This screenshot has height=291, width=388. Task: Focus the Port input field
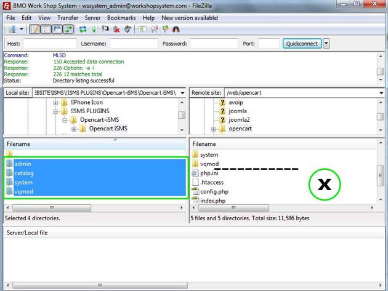tap(269, 44)
